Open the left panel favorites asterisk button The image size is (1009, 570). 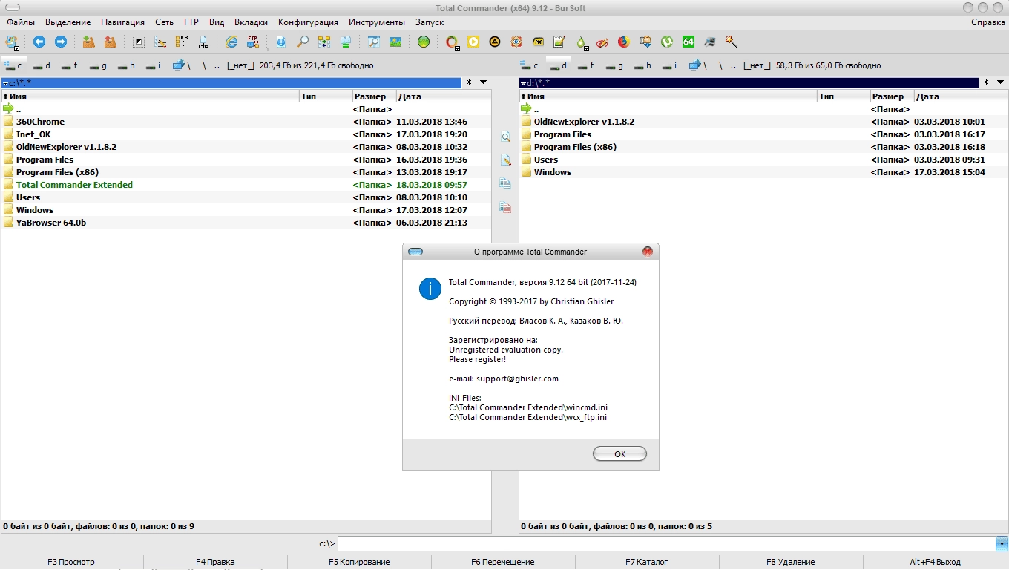click(469, 82)
